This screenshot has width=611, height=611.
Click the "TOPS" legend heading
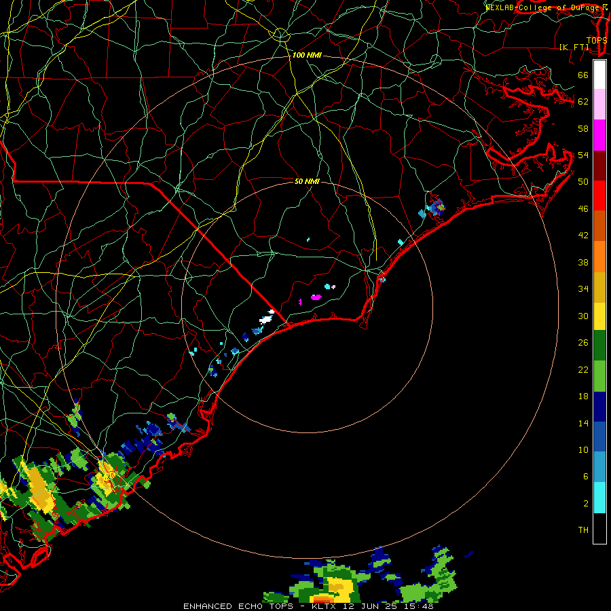tap(597, 41)
